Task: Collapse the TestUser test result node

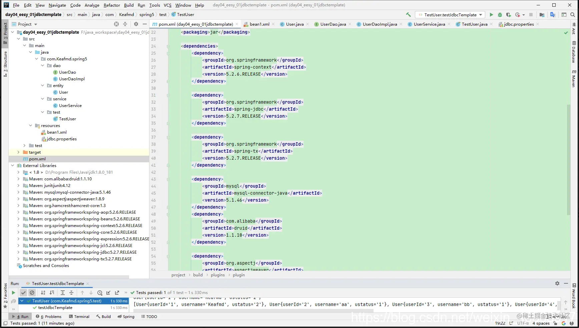Action: point(22,301)
